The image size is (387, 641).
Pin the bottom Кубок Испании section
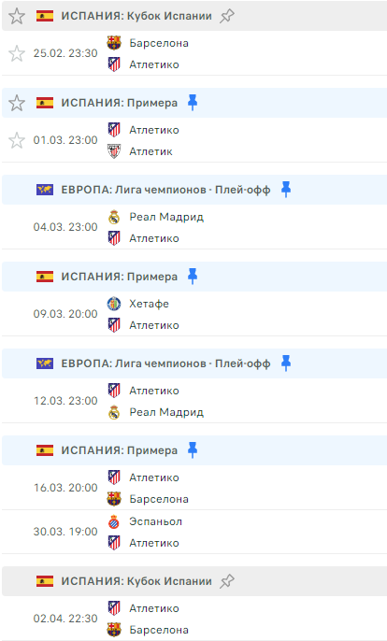tap(227, 581)
